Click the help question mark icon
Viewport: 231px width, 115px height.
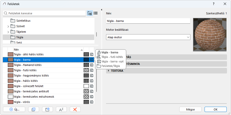[x=214, y=4]
